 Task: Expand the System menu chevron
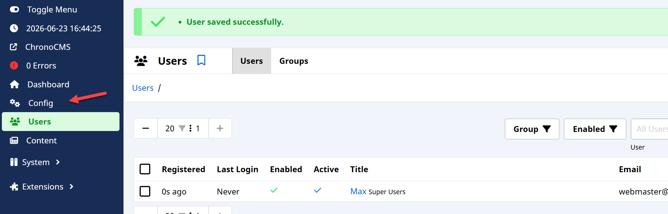point(58,162)
